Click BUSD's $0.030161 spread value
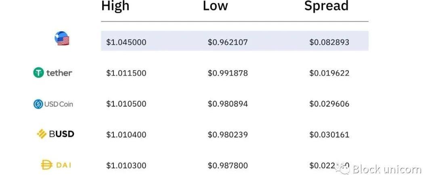 point(329,135)
